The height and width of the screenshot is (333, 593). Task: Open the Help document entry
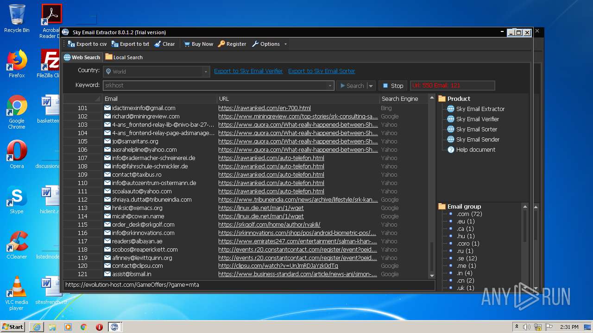pyautogui.click(x=471, y=150)
